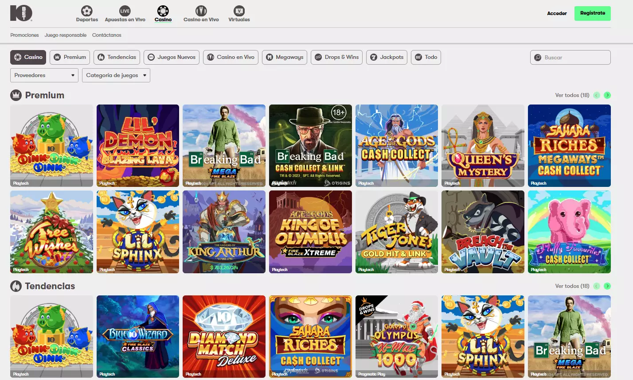Image resolution: width=633 pixels, height=380 pixels.
Task: Click the 10Bet logo
Action: coord(21,13)
